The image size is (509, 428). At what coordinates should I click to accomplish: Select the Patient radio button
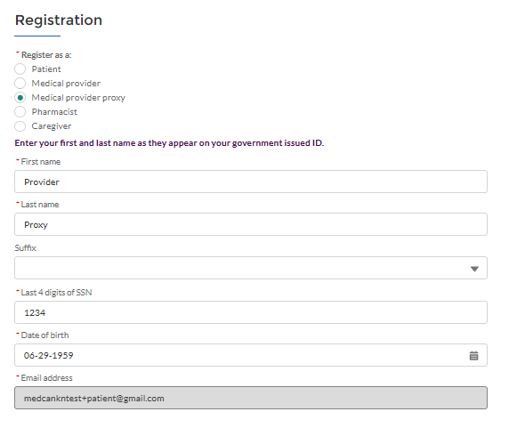pos(20,69)
